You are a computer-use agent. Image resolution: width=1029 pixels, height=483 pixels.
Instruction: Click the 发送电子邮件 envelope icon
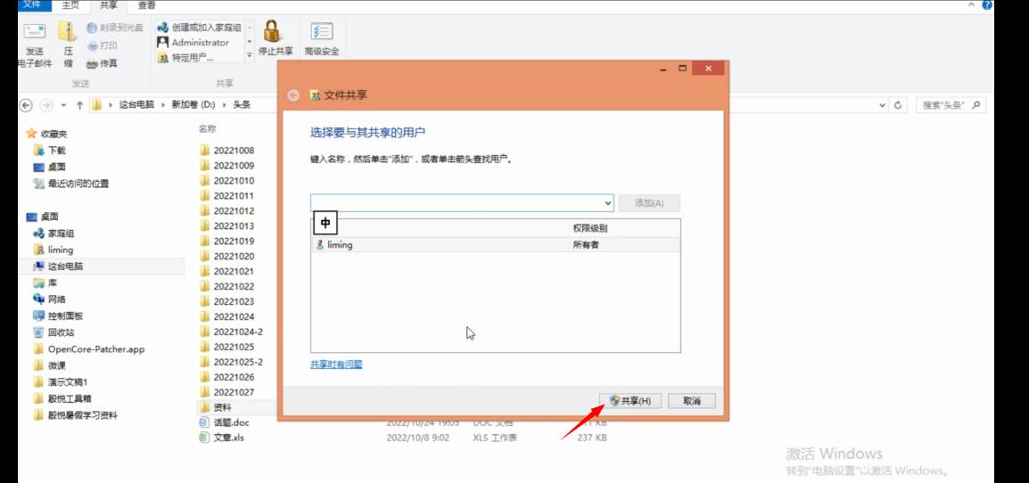pyautogui.click(x=35, y=31)
